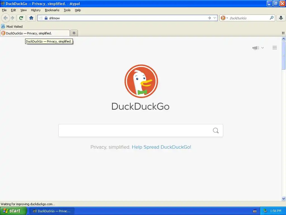Click the Go arrow in the address bar

[209, 18]
